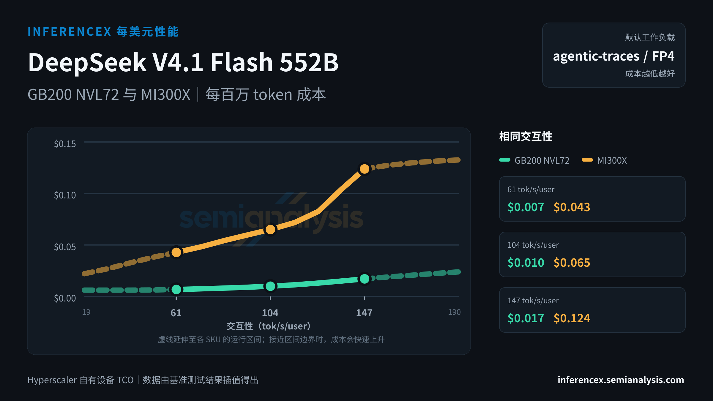Viewport: 713px width, 401px height.
Task: Toggle the GB200 NVL72 legend label
Action: point(542,160)
